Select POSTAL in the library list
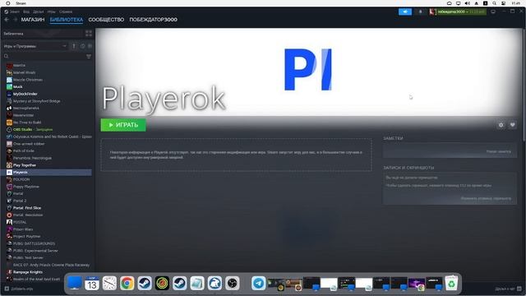Image resolution: width=526 pixels, height=296 pixels. [x=20, y=222]
